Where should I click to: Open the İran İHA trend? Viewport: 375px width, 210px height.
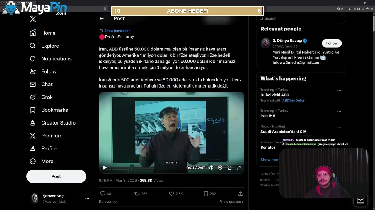click(268, 116)
